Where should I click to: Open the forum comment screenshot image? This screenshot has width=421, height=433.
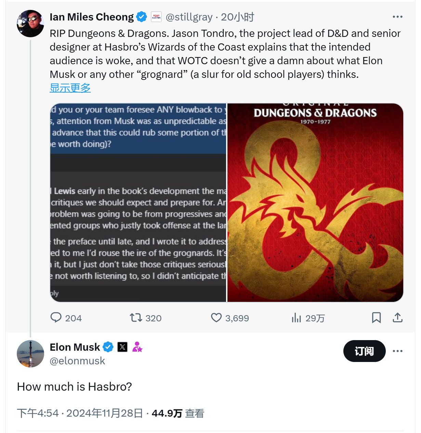[x=138, y=202]
